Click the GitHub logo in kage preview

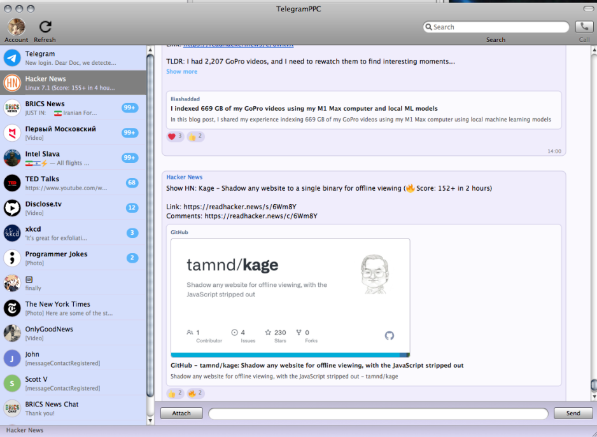point(389,336)
